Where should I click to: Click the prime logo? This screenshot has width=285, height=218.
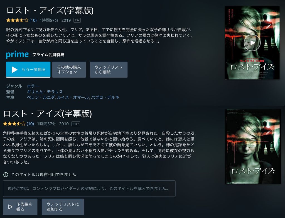(x=17, y=54)
